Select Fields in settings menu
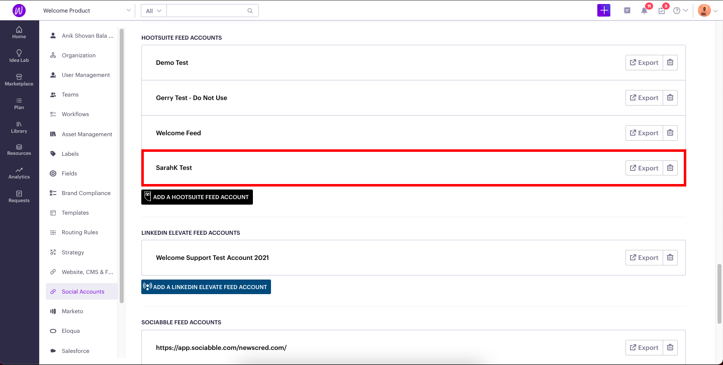This screenshot has height=365, width=723. (81, 173)
